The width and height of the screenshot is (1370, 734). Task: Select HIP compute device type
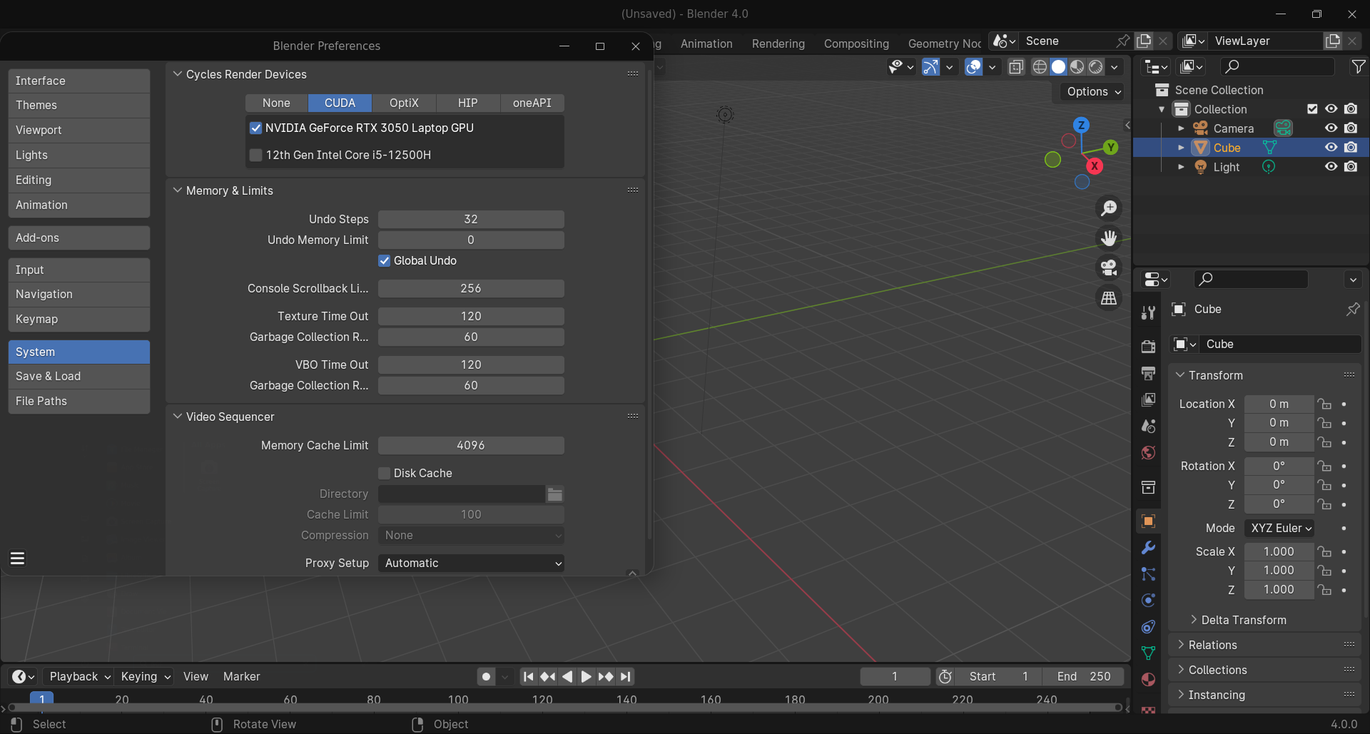(x=468, y=103)
